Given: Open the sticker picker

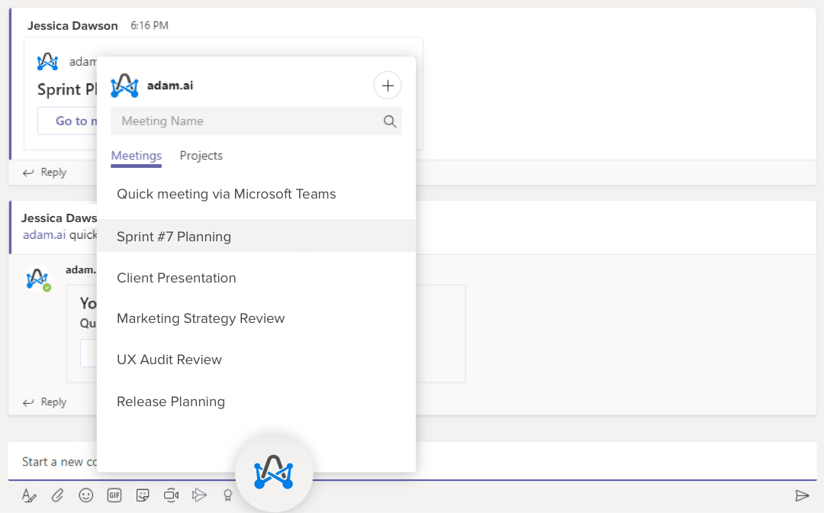Looking at the screenshot, I should 143,495.
